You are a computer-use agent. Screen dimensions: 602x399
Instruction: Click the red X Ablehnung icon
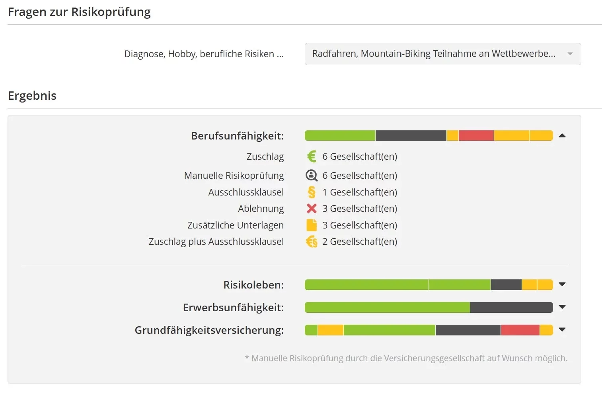[x=312, y=209]
